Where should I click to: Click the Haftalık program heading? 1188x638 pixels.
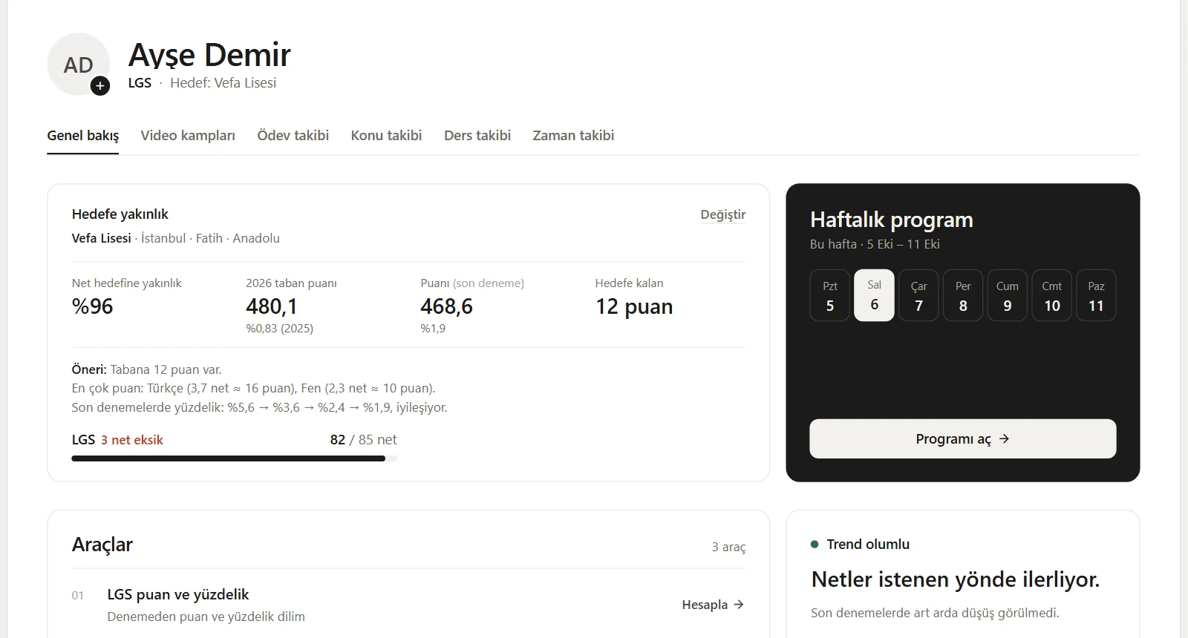892,220
